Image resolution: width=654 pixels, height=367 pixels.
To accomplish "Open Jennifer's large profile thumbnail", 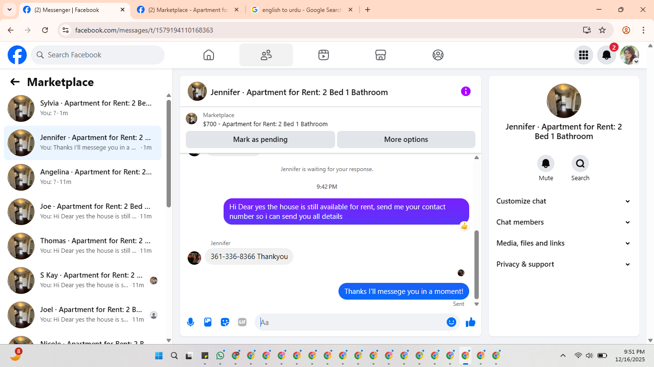I will point(564,101).
